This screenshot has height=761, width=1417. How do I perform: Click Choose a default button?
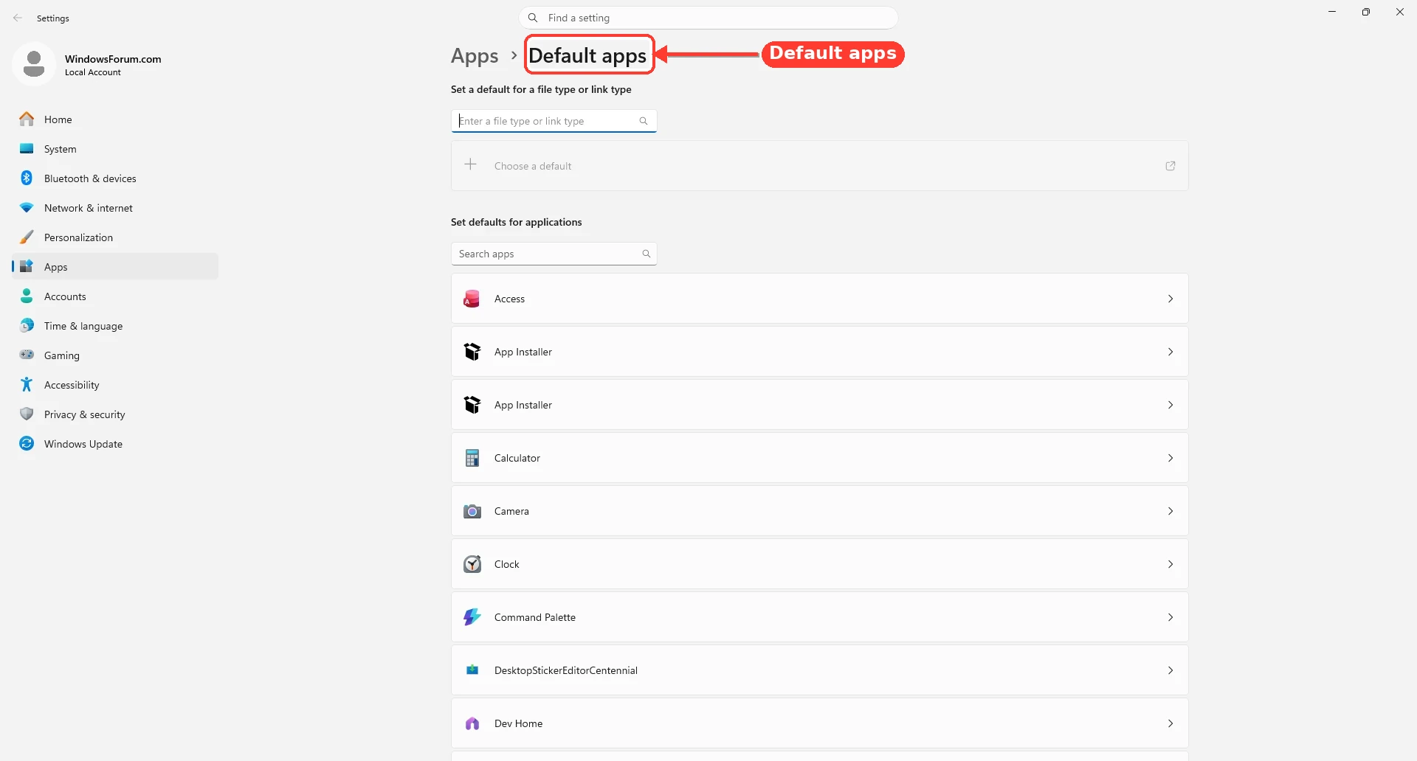[820, 166]
